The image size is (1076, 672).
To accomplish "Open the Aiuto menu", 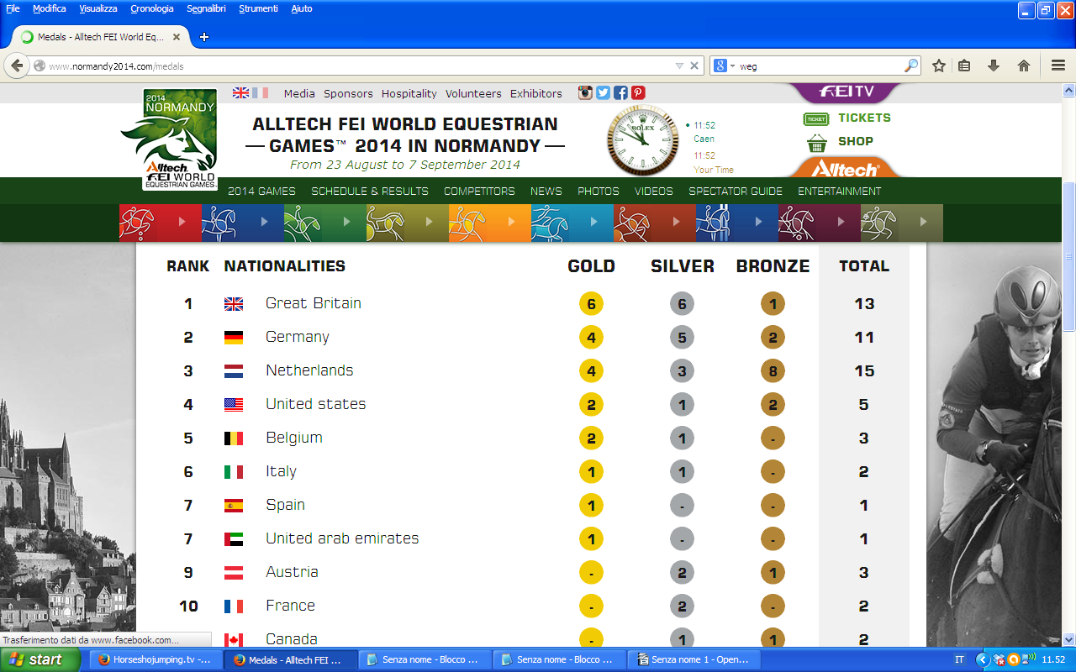I will 301,8.
